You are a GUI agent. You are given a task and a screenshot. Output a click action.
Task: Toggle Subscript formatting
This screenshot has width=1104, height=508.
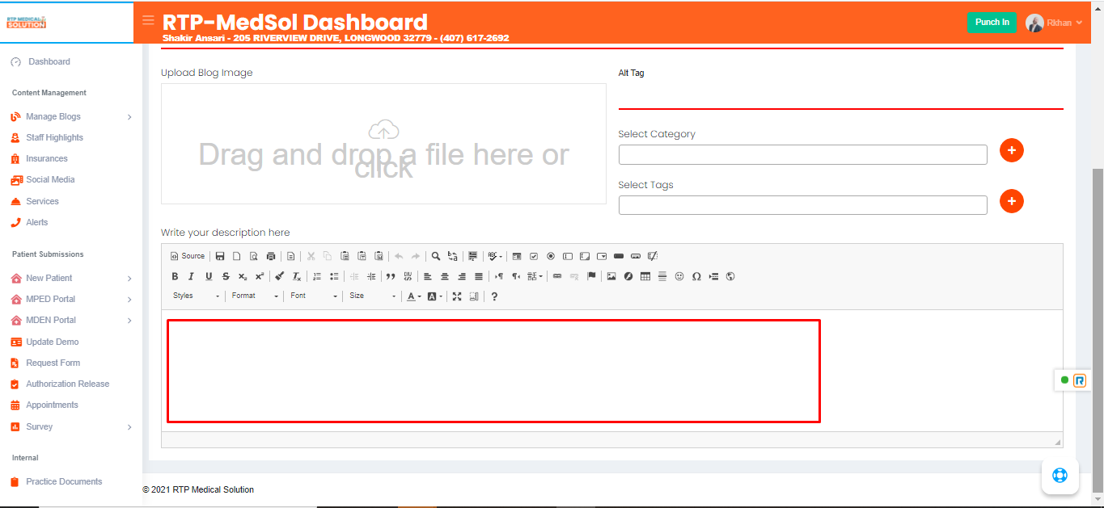243,276
